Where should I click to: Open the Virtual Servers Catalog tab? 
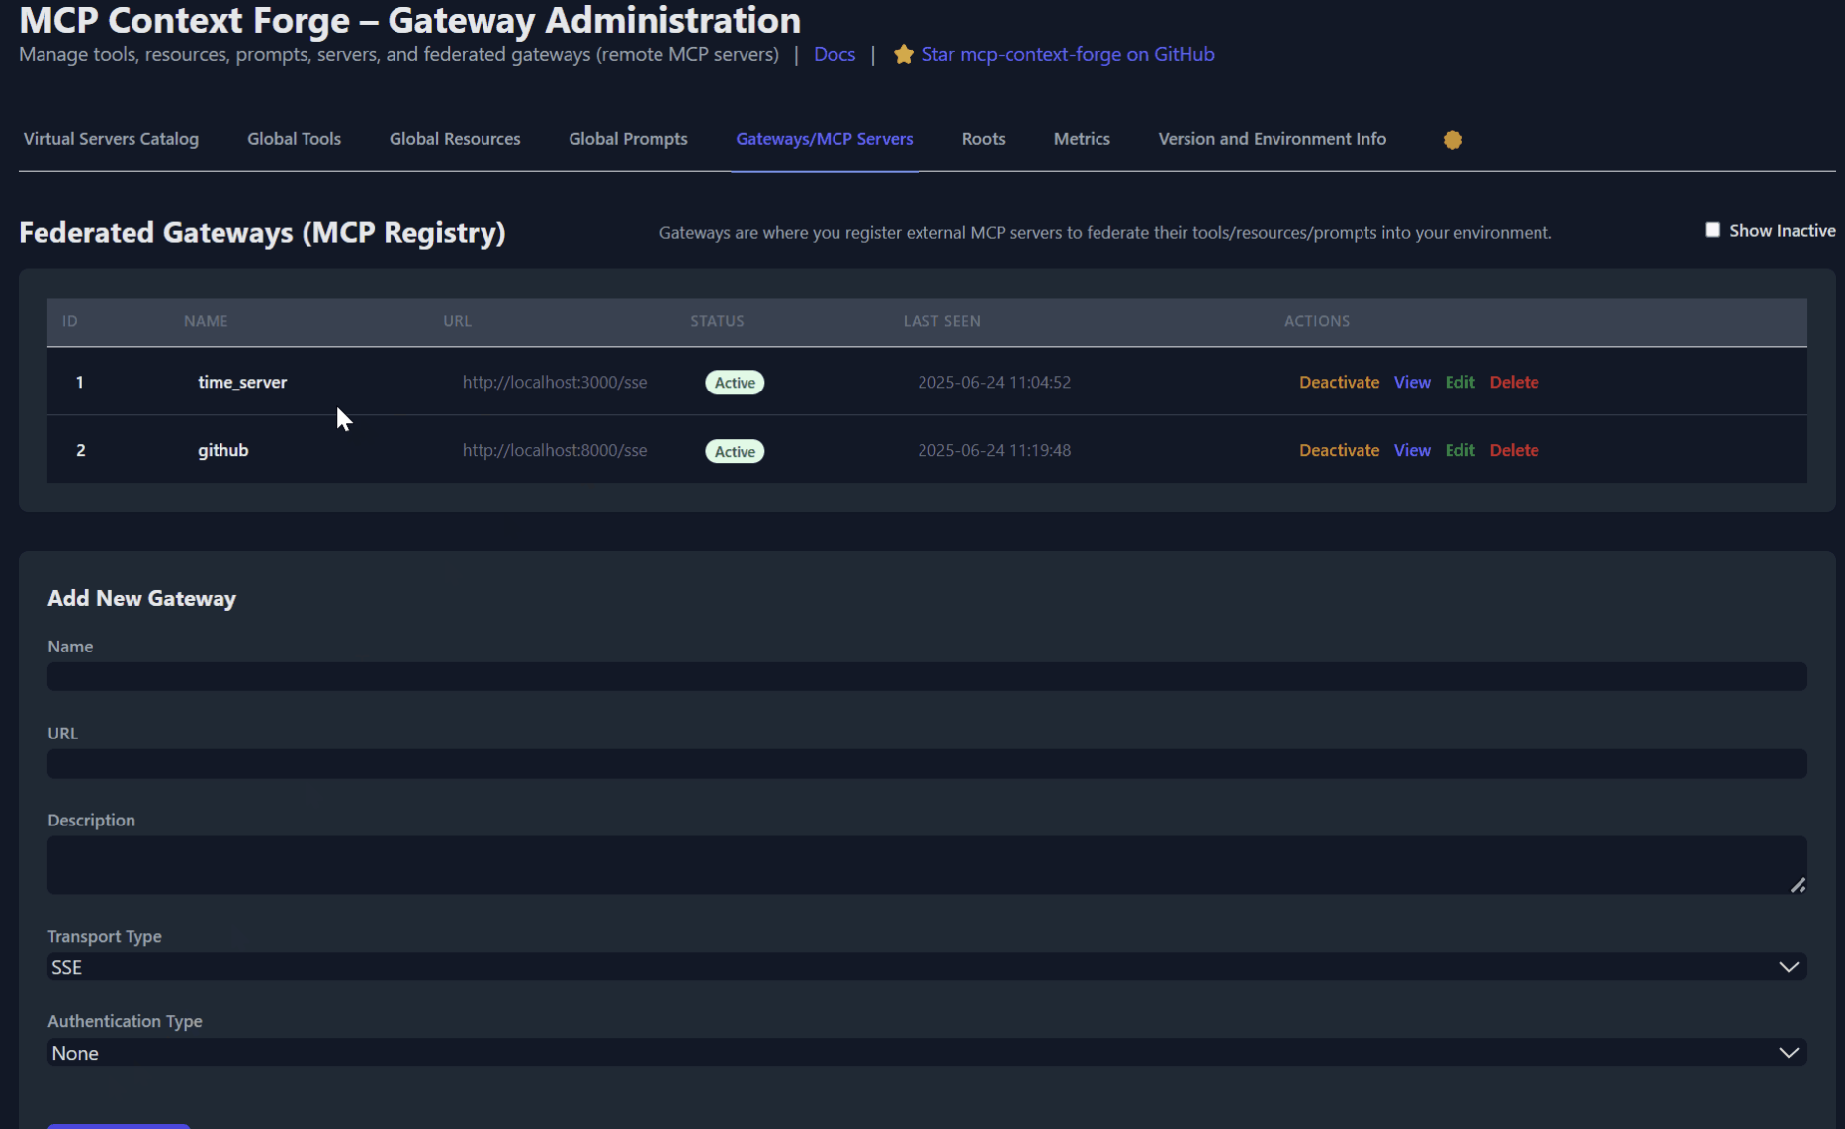point(111,139)
